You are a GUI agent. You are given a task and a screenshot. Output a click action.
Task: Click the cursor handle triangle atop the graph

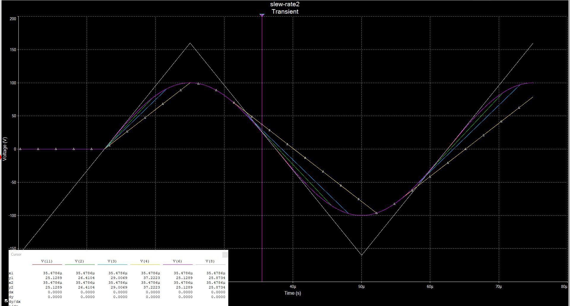(262, 15)
